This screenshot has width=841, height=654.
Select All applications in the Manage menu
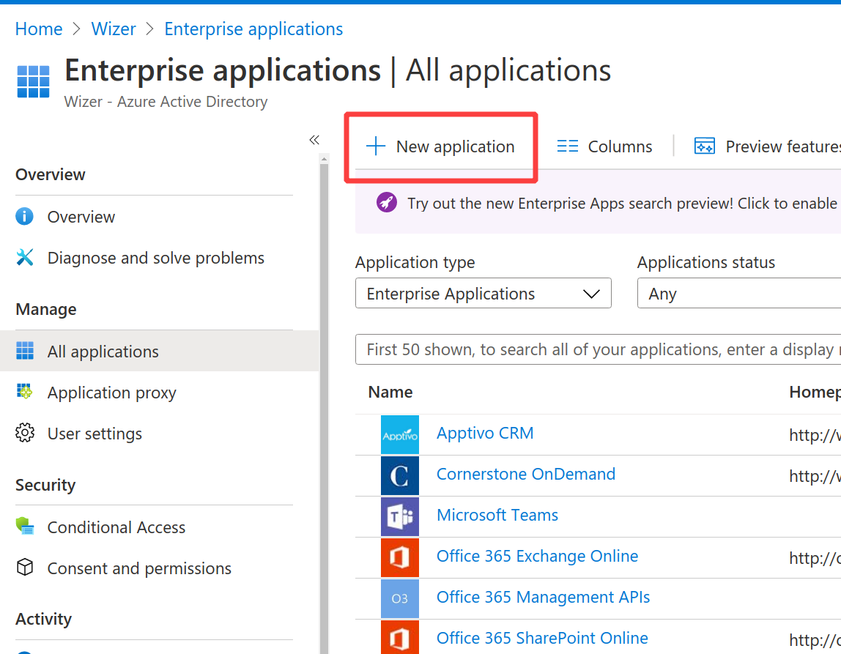(x=103, y=351)
